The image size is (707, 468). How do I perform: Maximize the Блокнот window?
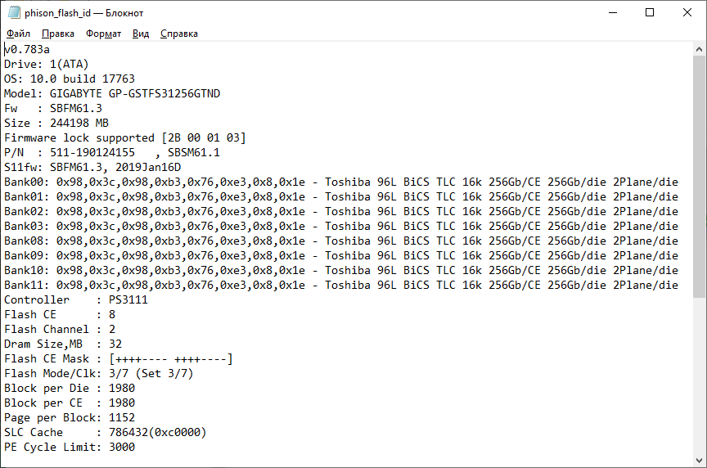tap(650, 12)
